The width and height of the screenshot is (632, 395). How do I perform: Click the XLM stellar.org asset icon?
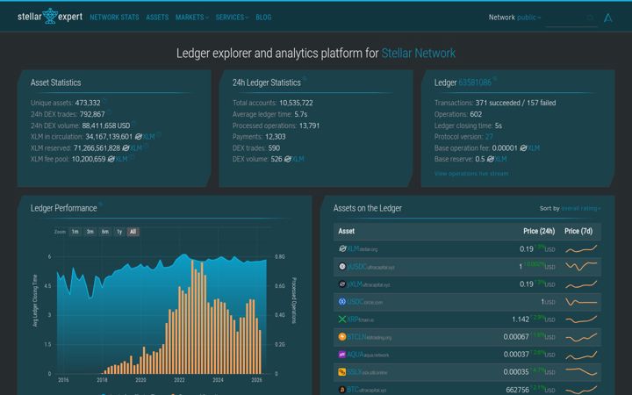tap(342, 248)
